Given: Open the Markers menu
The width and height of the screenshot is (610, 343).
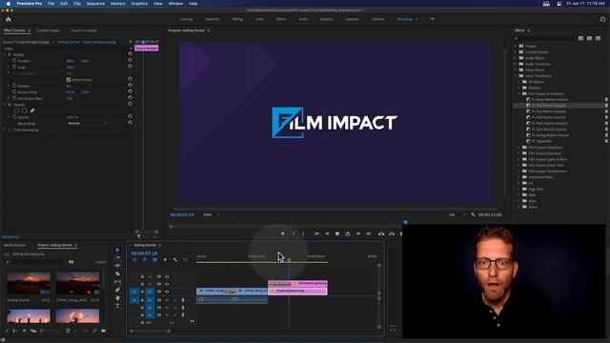Looking at the screenshot, I should [117, 4].
